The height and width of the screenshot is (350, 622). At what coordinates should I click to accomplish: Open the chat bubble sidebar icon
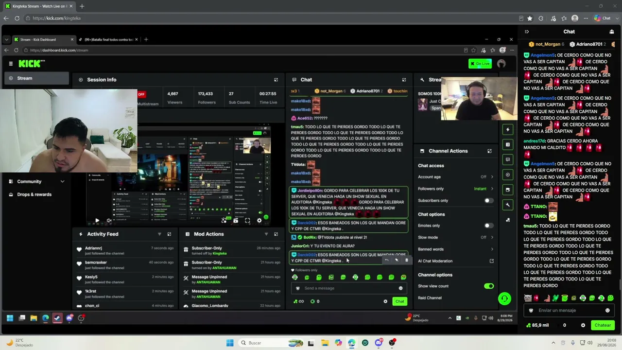click(x=508, y=159)
